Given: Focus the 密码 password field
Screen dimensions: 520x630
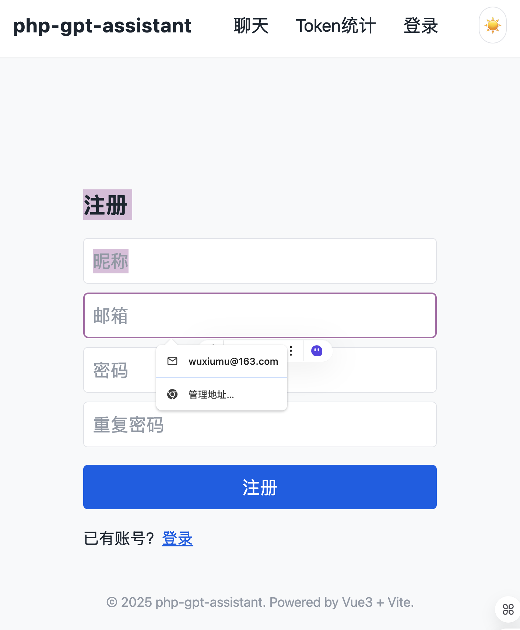Looking at the screenshot, I should tap(368, 370).
